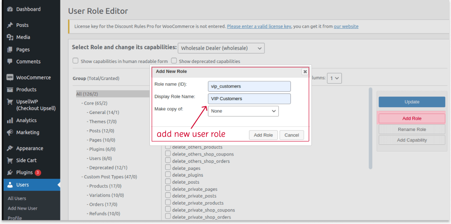Viewport: 451px width, 224px height.
Task: Open the Make copy of dropdown
Action: [x=243, y=111]
